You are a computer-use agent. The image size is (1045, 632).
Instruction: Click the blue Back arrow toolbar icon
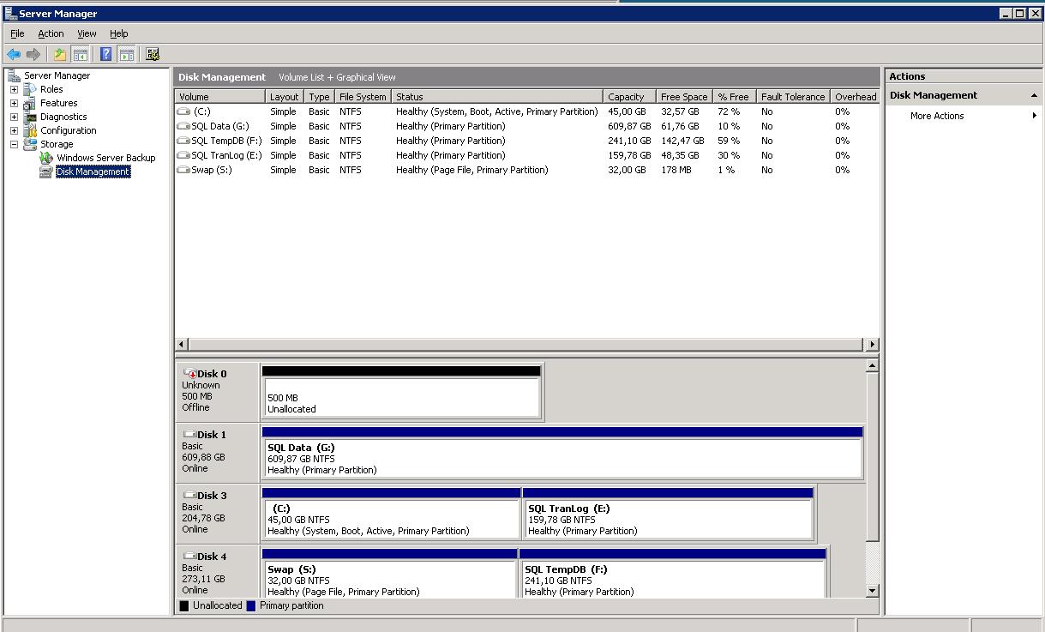(14, 54)
